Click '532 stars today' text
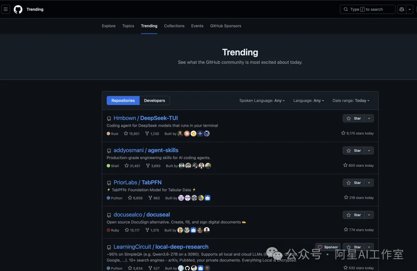The width and height of the screenshot is (417, 271). [358, 268]
